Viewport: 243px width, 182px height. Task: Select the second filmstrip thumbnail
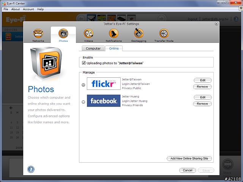point(101,18)
